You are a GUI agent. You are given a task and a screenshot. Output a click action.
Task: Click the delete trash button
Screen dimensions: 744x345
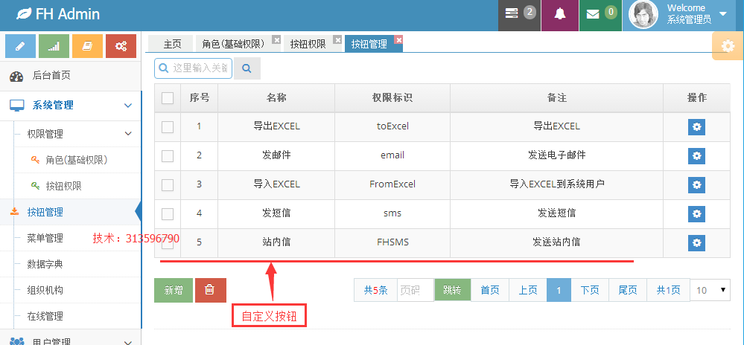(210, 290)
